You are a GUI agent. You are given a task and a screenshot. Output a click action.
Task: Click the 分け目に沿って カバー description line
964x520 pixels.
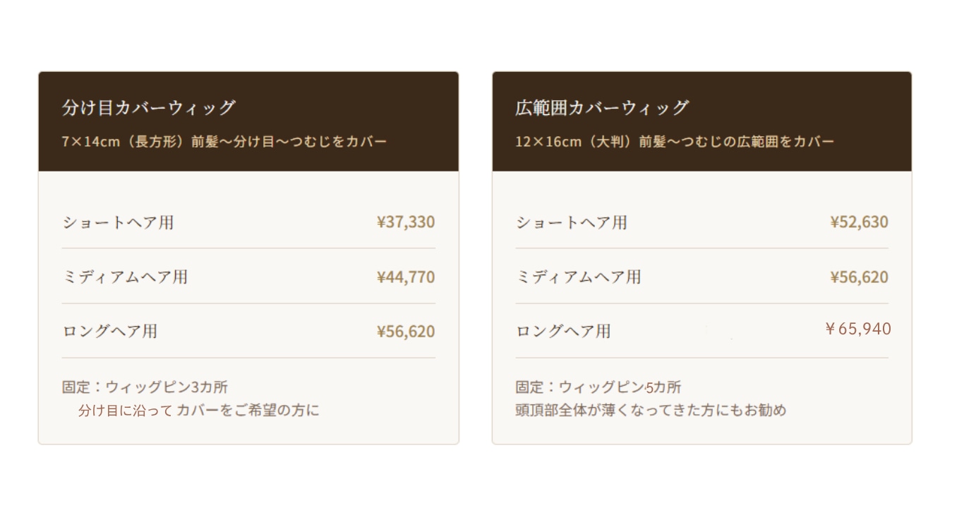[198, 410]
